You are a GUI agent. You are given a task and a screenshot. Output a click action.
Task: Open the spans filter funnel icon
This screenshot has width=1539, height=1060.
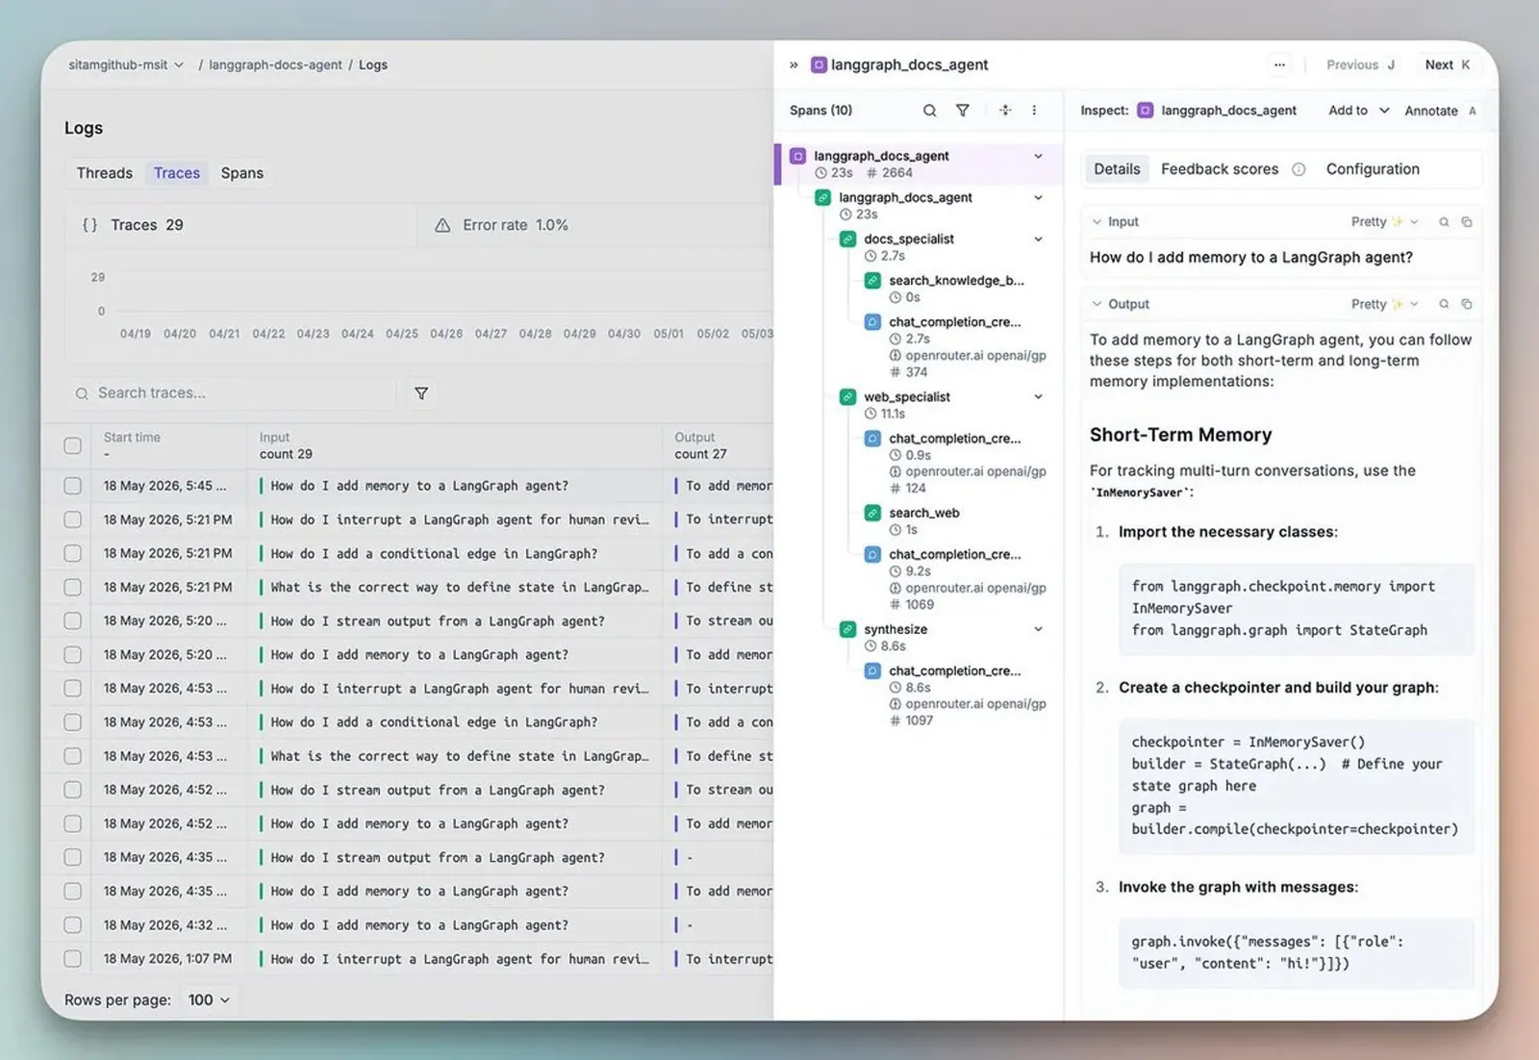(x=962, y=111)
